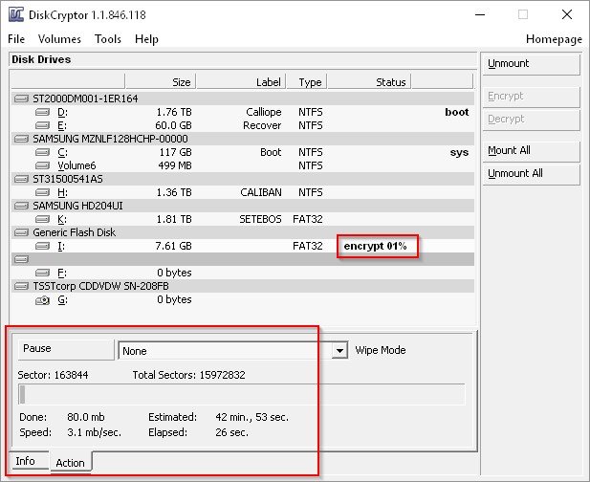Image resolution: width=590 pixels, height=482 pixels.
Task: Select the ST2000DM001-1ER164 disk icon
Action: tap(21, 99)
